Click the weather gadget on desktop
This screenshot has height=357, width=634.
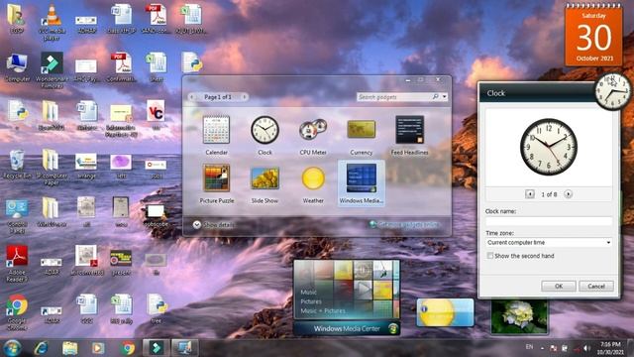pos(445,312)
